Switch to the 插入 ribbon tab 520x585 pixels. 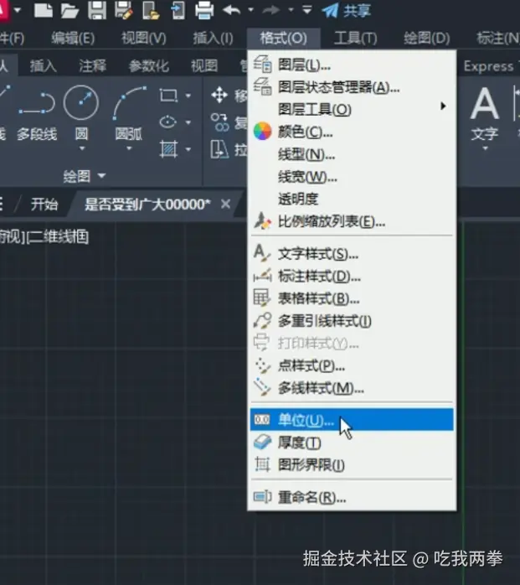coord(44,66)
